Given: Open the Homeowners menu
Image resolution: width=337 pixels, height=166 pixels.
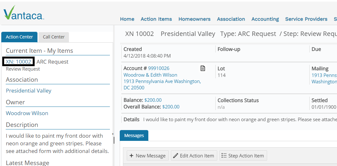Looking at the screenshot, I should click(194, 19).
